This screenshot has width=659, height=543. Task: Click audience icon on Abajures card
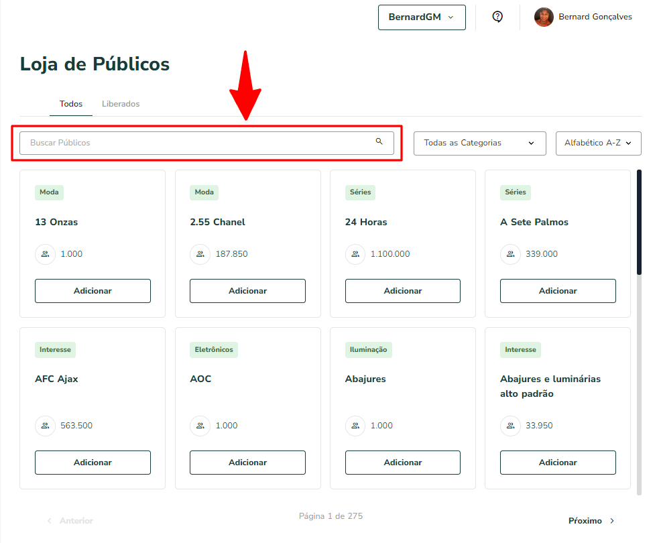click(x=355, y=426)
